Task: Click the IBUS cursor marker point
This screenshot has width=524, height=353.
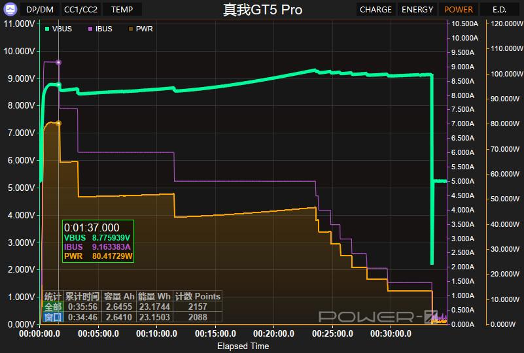Action: [58, 62]
